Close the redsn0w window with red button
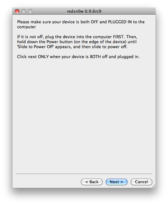The width and height of the screenshot is (168, 205). pyautogui.click(x=17, y=11)
